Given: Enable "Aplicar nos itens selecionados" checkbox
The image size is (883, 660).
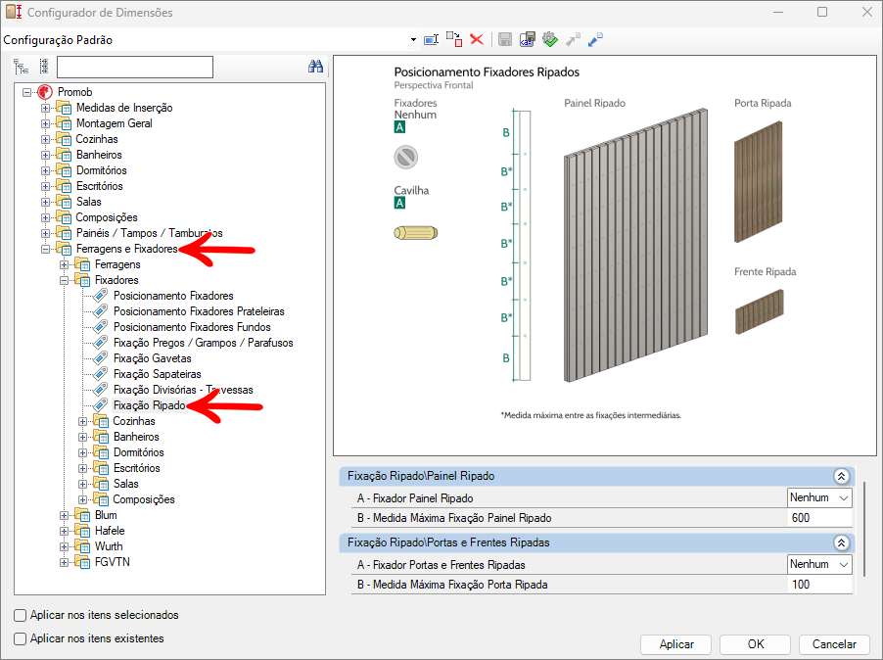Looking at the screenshot, I should tap(21, 616).
